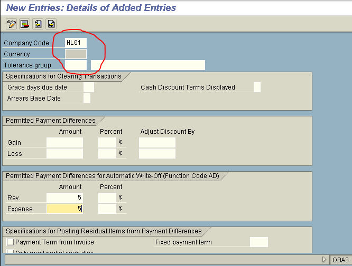Click the Permitted Payment Differences header
The image size is (352, 266).
(x=51, y=121)
